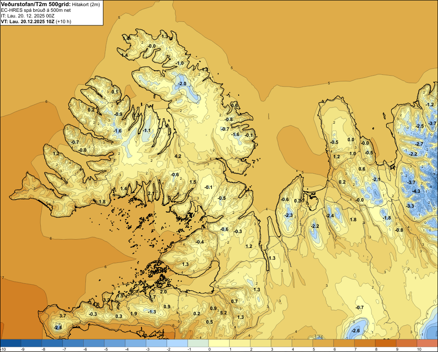Image resolution: width=438 pixels, height=352 pixels.
Task: Click the -2.2 value below -2.4
Action: coord(315,226)
